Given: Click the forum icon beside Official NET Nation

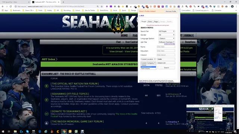Looking at the screenshot, I should [x=46, y=86].
